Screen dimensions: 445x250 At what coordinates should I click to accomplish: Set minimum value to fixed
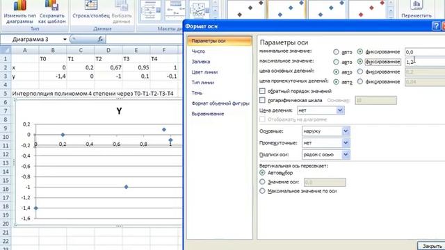coord(360,51)
